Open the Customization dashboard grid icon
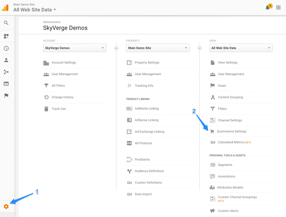The width and height of the screenshot is (286, 217). (x=6, y=37)
